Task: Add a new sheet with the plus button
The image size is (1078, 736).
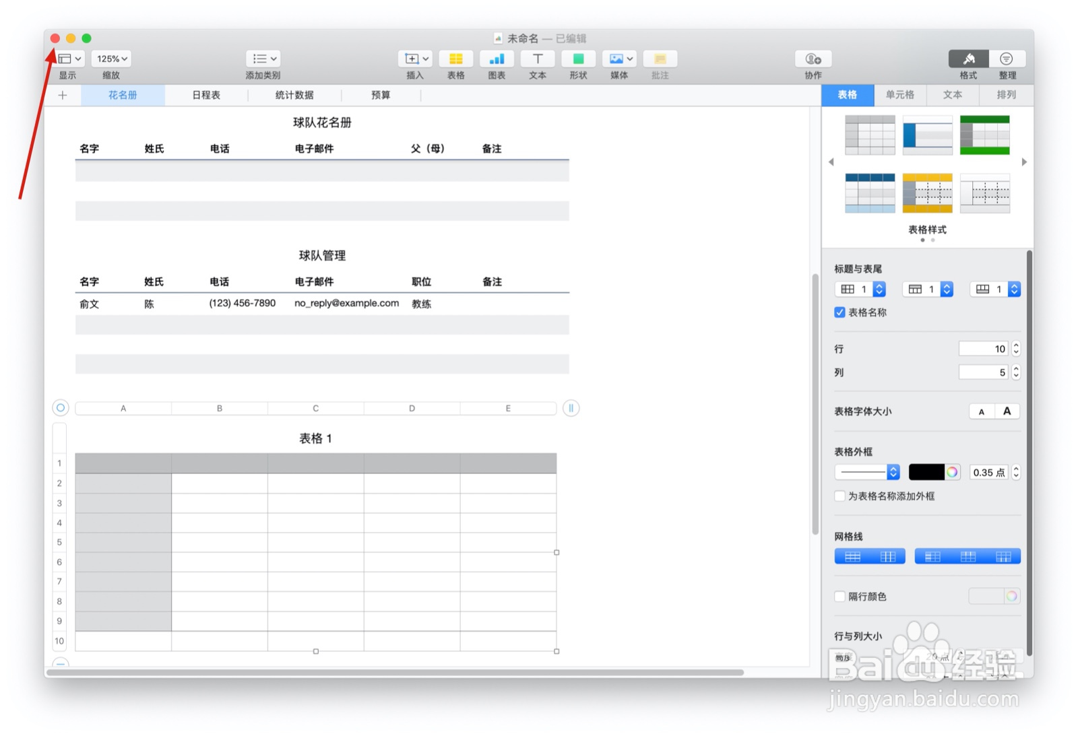Action: point(62,95)
